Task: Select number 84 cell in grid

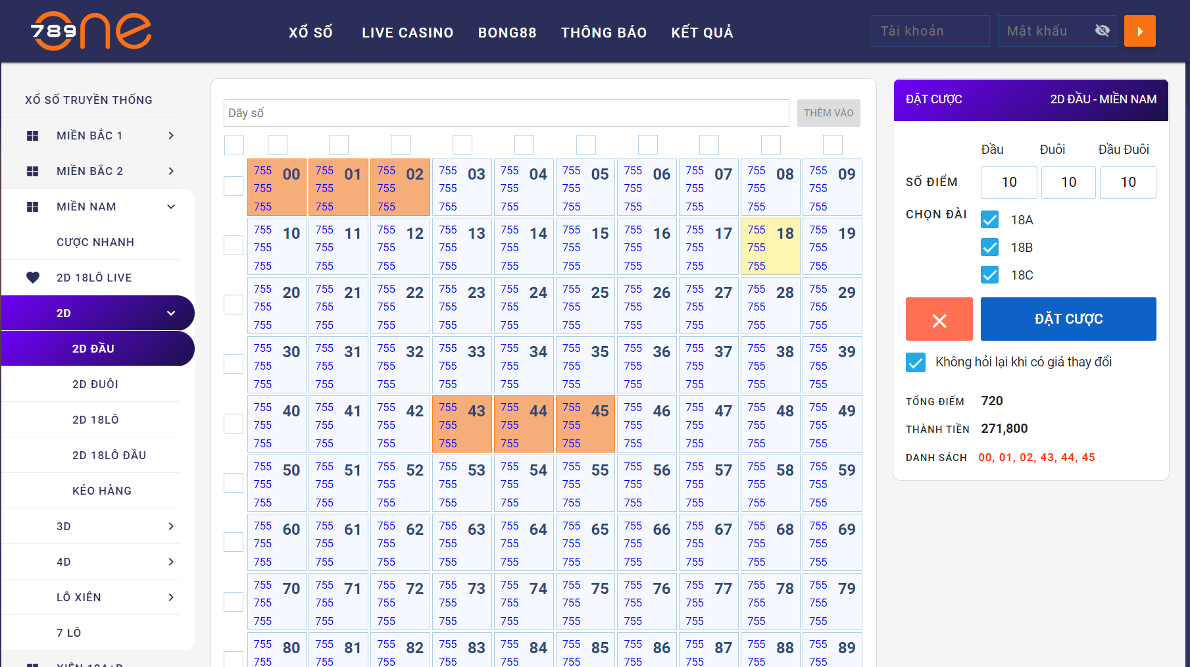Action: [x=524, y=650]
